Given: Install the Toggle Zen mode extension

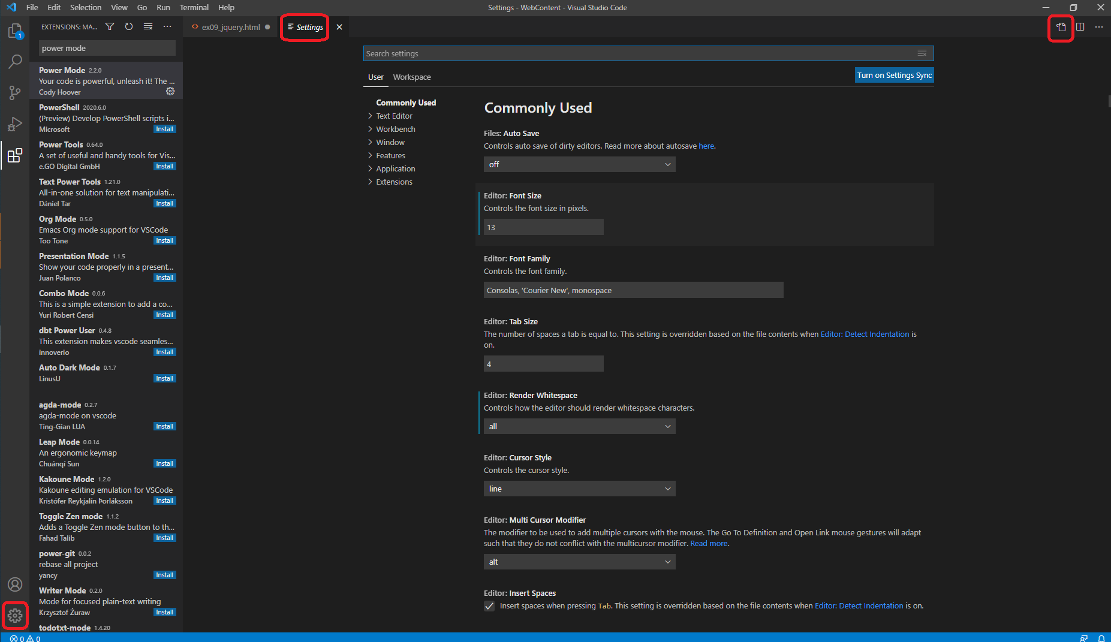Looking at the screenshot, I should coord(164,538).
